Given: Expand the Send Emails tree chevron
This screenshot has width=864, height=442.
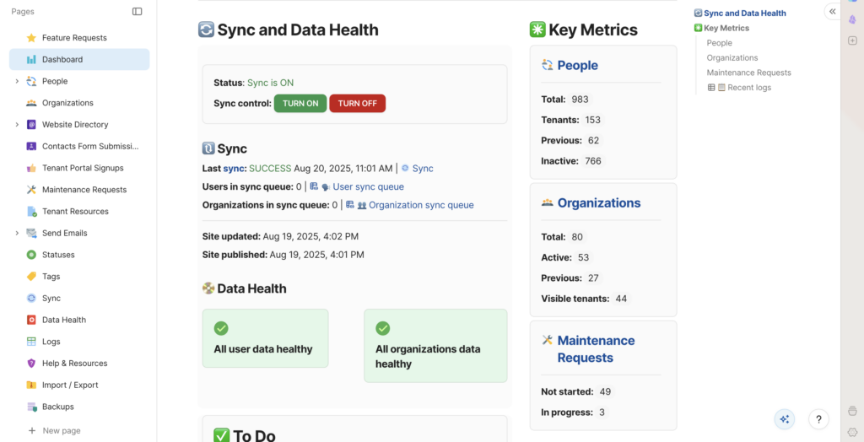Looking at the screenshot, I should click(17, 233).
